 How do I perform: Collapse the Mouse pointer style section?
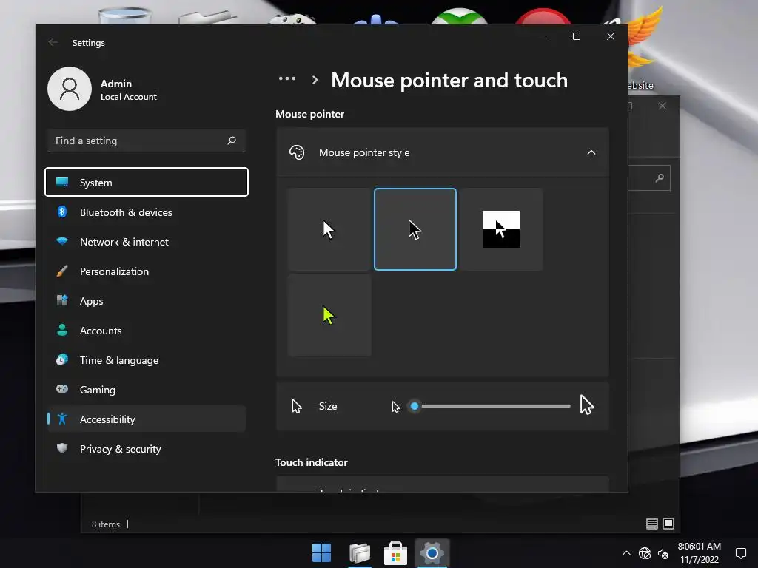[x=591, y=152]
